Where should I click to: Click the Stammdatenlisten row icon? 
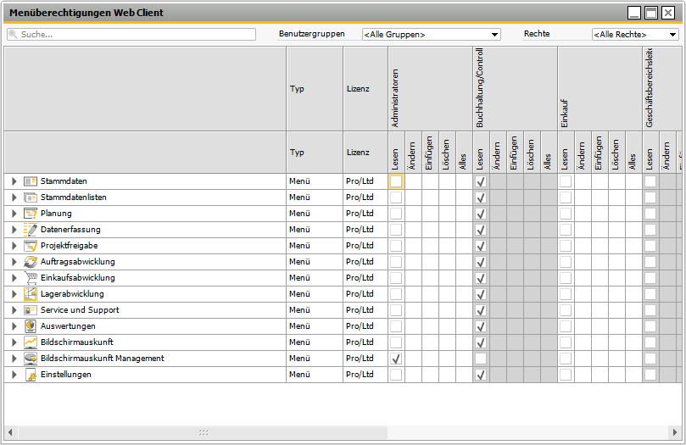click(31, 197)
